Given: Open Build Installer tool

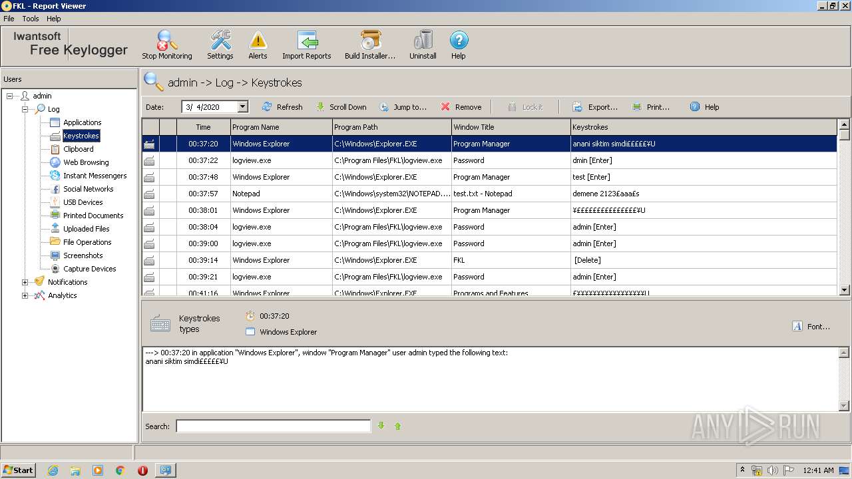Looking at the screenshot, I should tap(370, 45).
